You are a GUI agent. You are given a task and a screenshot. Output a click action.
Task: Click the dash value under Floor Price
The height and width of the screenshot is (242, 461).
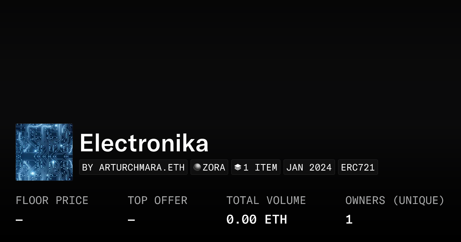coord(19,220)
